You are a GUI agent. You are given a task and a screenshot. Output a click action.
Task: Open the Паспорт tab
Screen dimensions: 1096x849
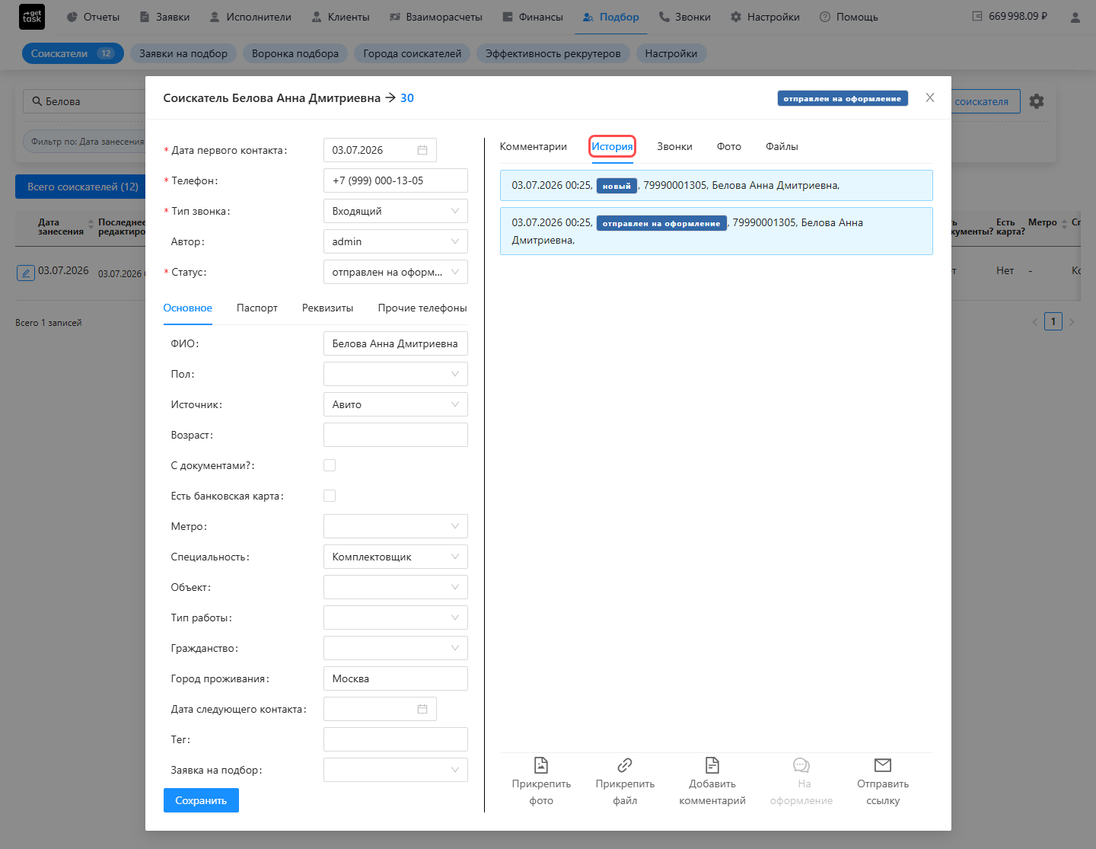[x=257, y=308]
